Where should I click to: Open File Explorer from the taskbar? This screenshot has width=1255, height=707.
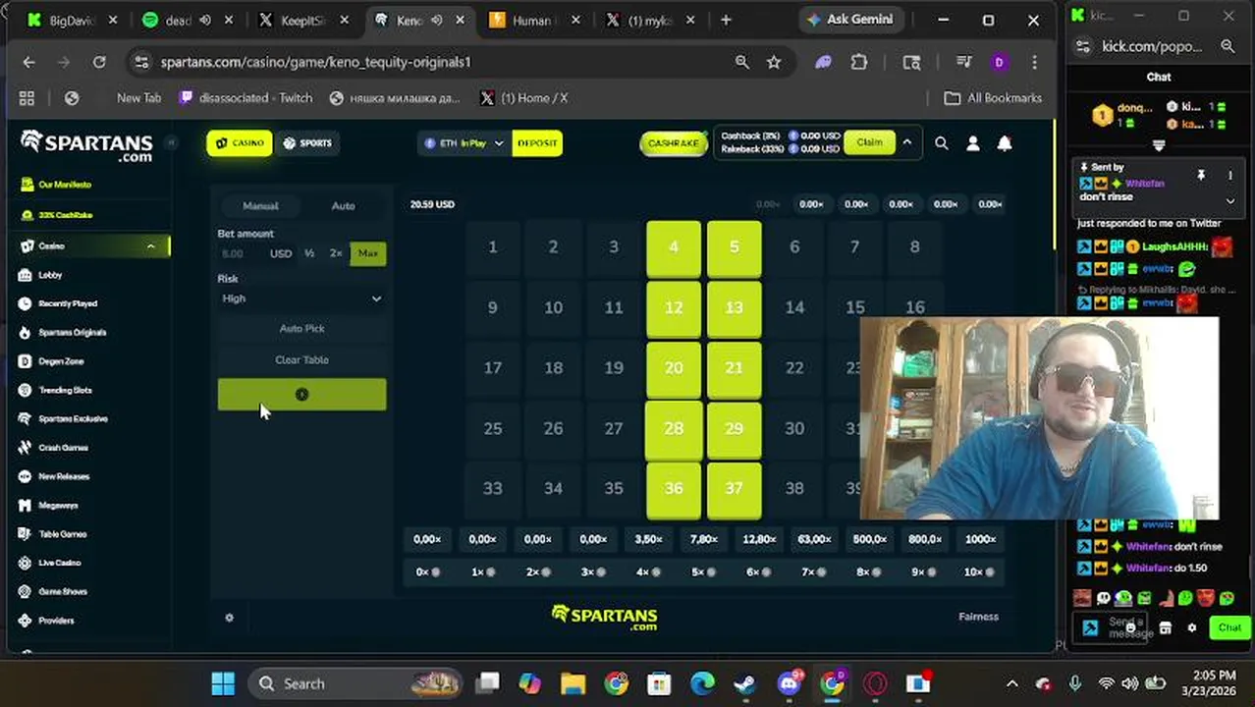(x=573, y=684)
